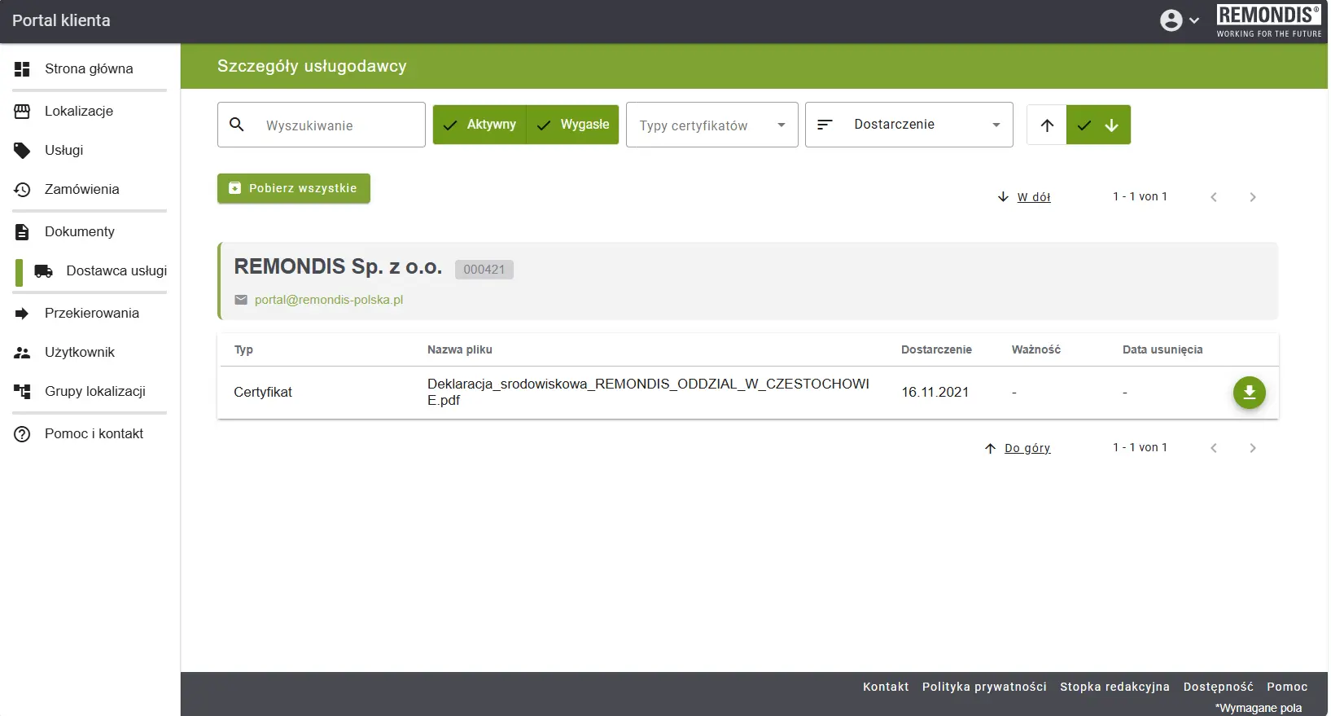Viewport: 1331px width, 716px height.
Task: Click the REMONDIS logo
Action: 1268,20
